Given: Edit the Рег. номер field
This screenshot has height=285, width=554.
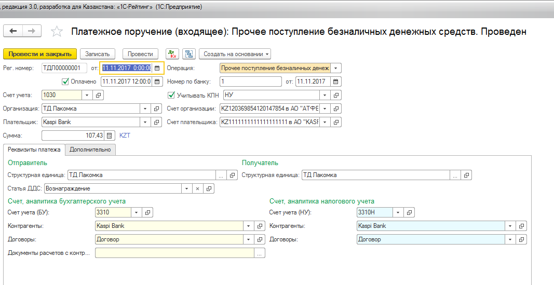Looking at the screenshot, I should [64, 68].
